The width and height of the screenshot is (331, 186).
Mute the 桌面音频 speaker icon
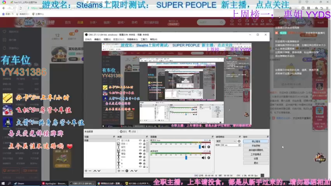(x=204, y=158)
